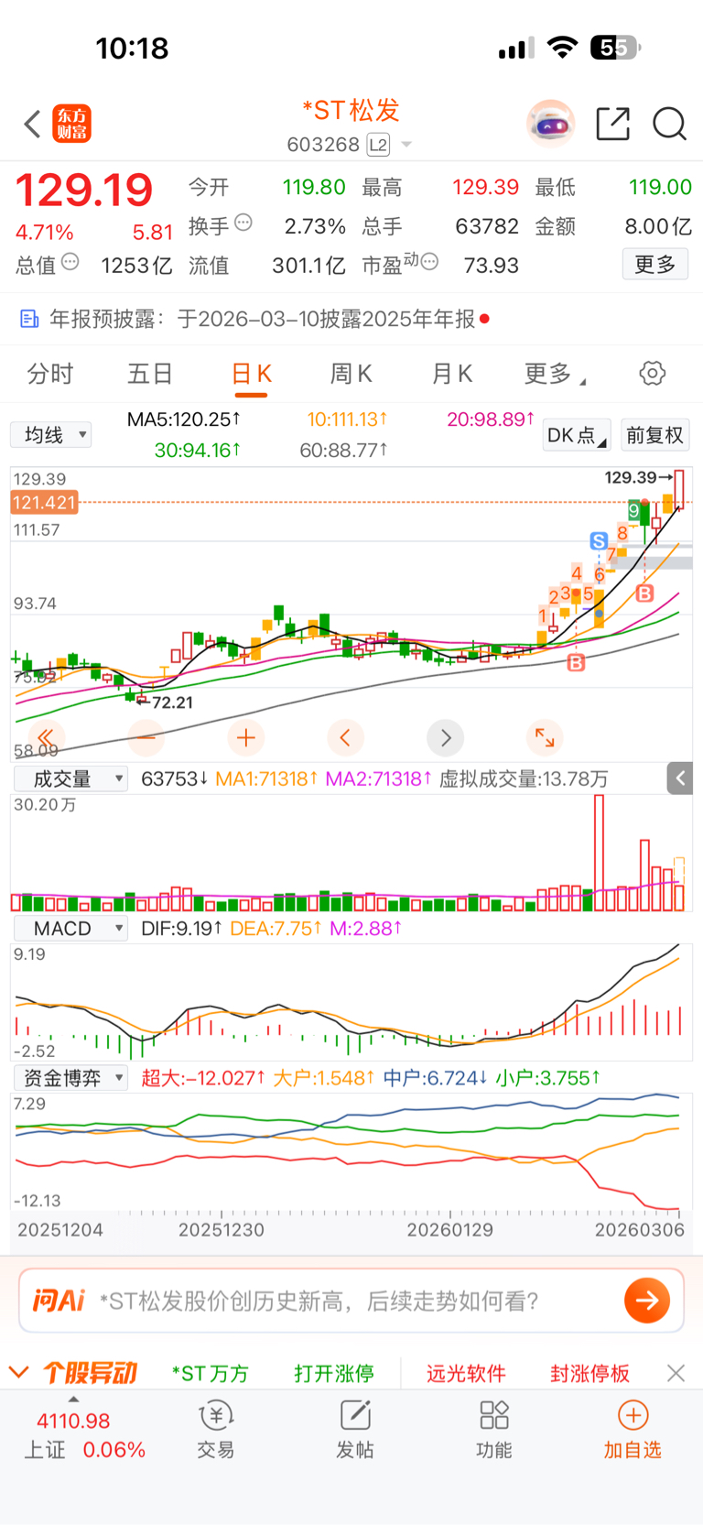Tap the 60:88.77 moving average value
The width and height of the screenshot is (703, 1525).
click(x=344, y=450)
